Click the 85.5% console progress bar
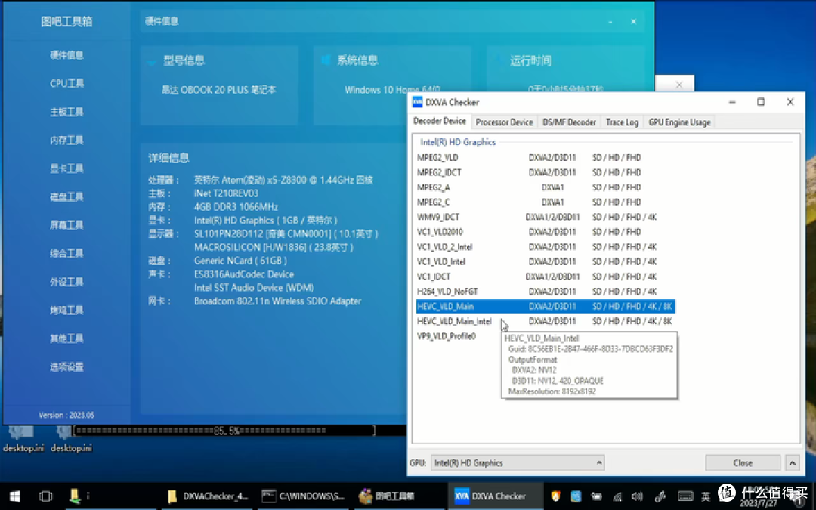 coord(224,431)
